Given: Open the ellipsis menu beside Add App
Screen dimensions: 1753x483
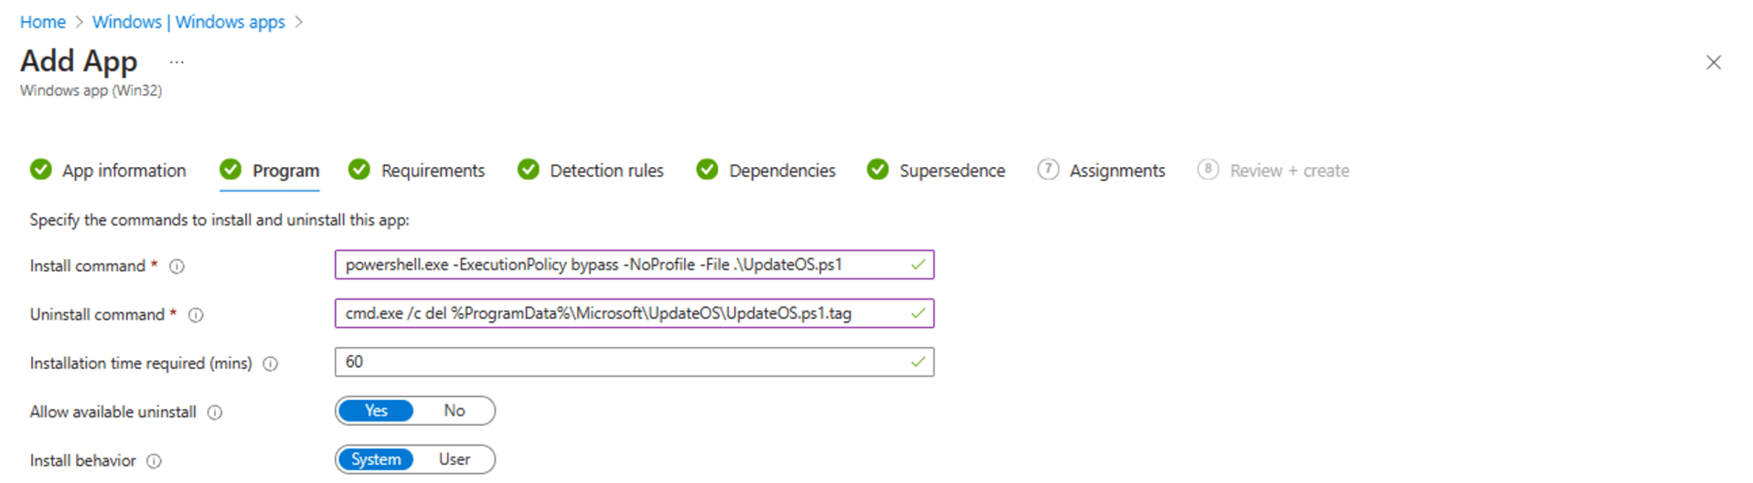Looking at the screenshot, I should coord(176,62).
